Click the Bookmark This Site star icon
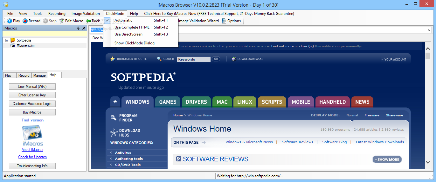Image resolution: width=436 pixels, height=182 pixels. coord(112,59)
